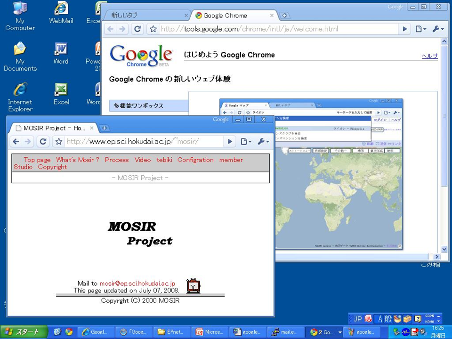Open the Copyright link
This screenshot has width=452, height=339.
click(52, 167)
